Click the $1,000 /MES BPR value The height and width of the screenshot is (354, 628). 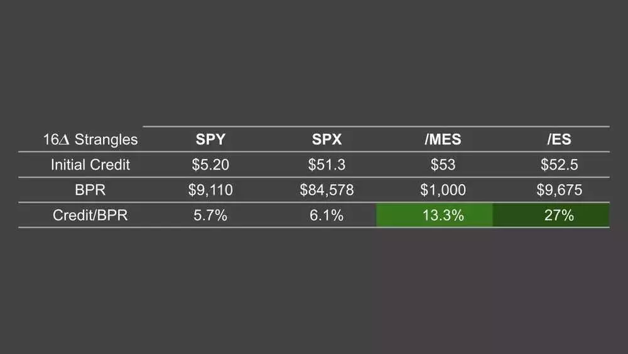coord(443,190)
